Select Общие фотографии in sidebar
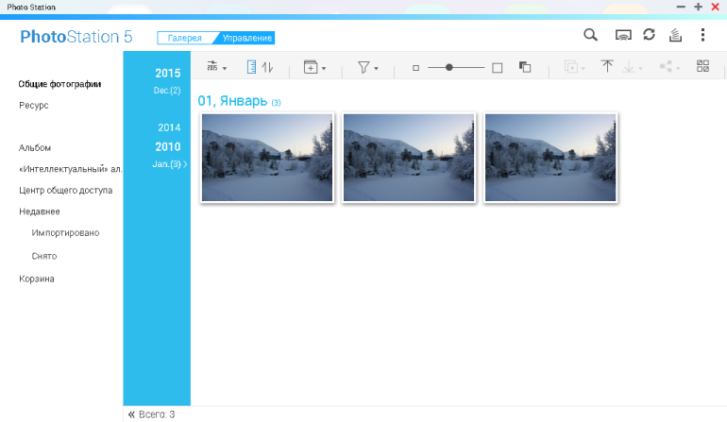 pos(59,84)
